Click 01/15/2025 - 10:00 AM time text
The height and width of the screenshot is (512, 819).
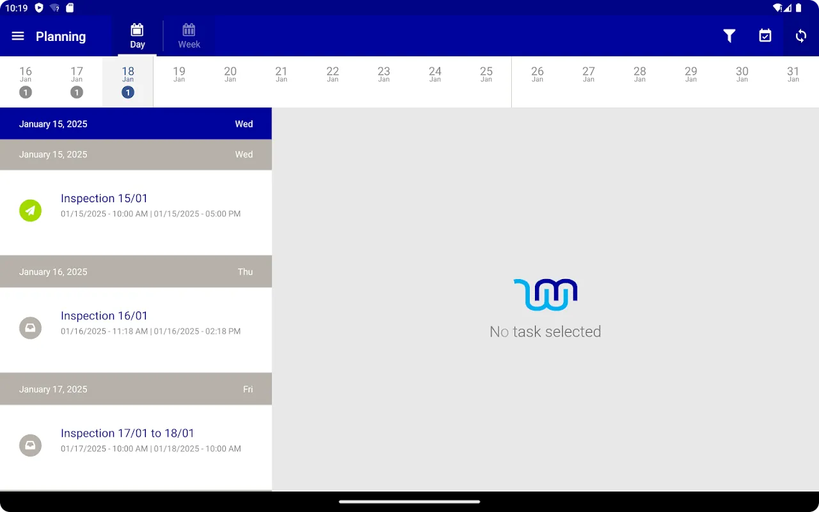[104, 214]
